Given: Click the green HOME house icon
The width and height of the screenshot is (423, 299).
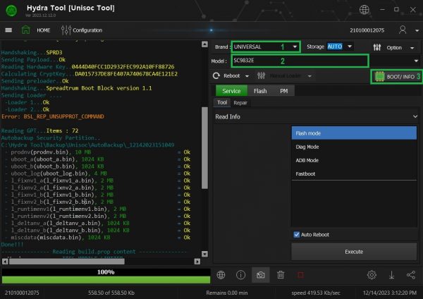Looking at the screenshot, I should 25,30.
